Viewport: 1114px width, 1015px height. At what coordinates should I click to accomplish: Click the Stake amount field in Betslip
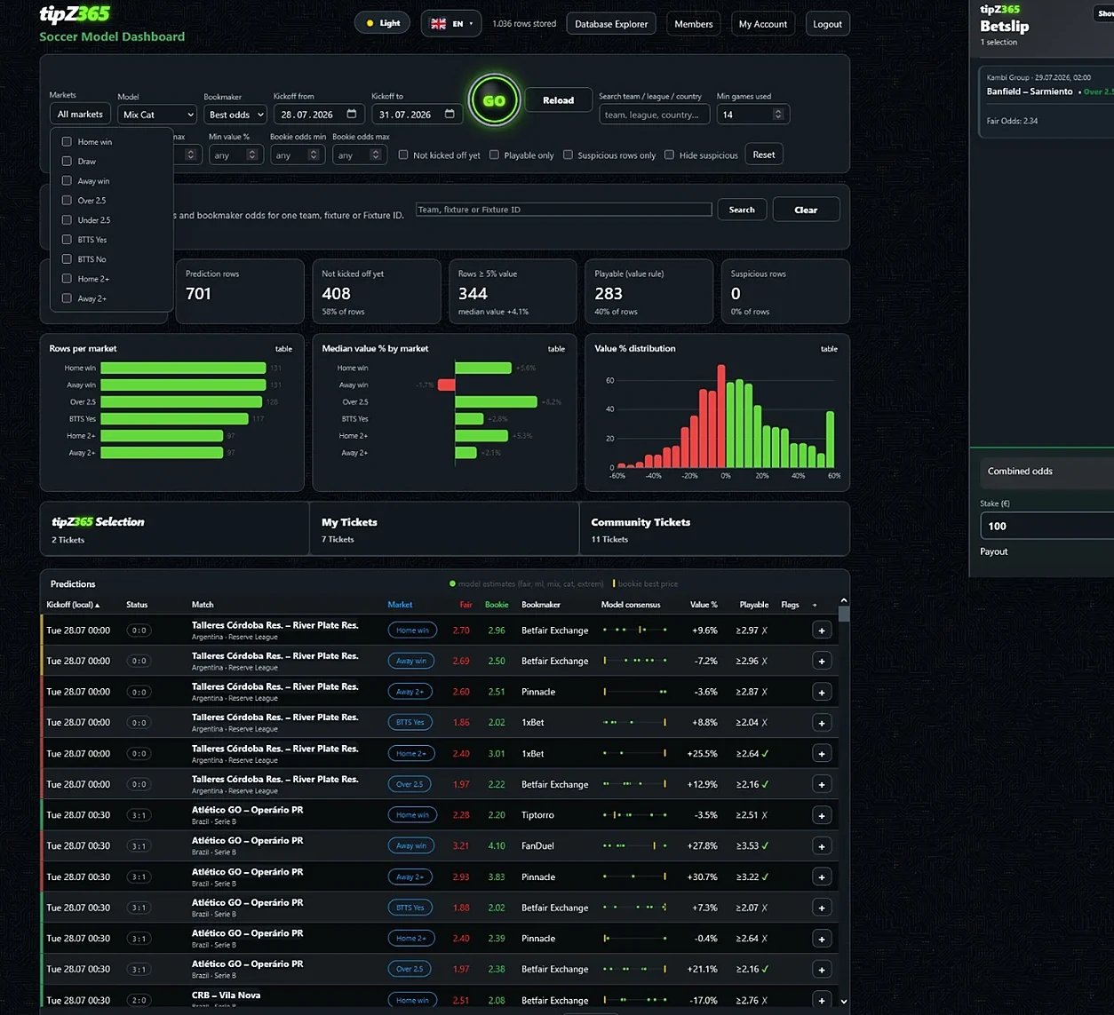pyautogui.click(x=1046, y=526)
